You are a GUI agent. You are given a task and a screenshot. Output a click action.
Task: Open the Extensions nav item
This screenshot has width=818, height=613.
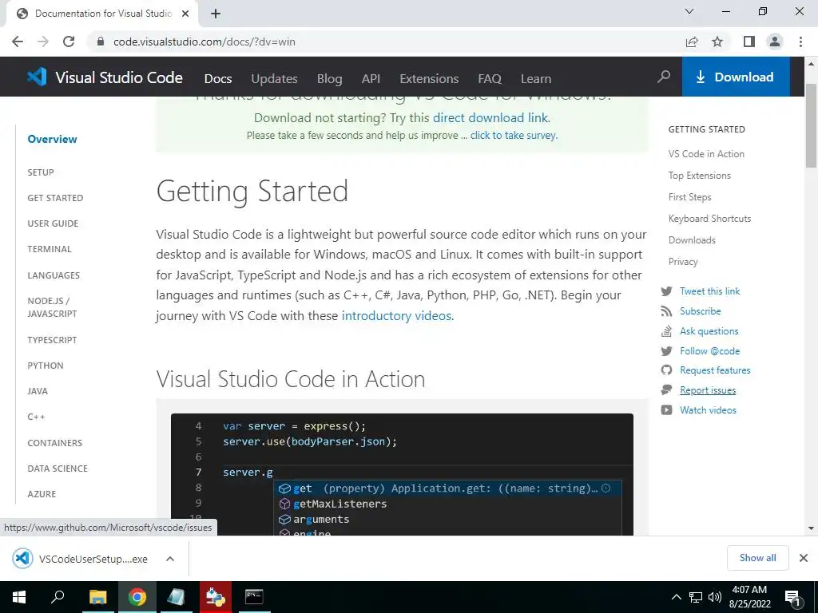point(429,79)
